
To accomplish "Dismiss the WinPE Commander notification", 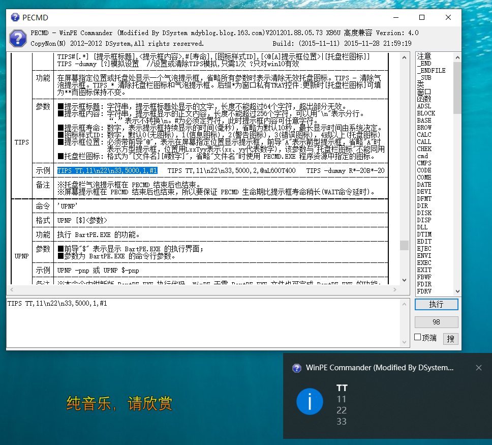I will point(478,368).
